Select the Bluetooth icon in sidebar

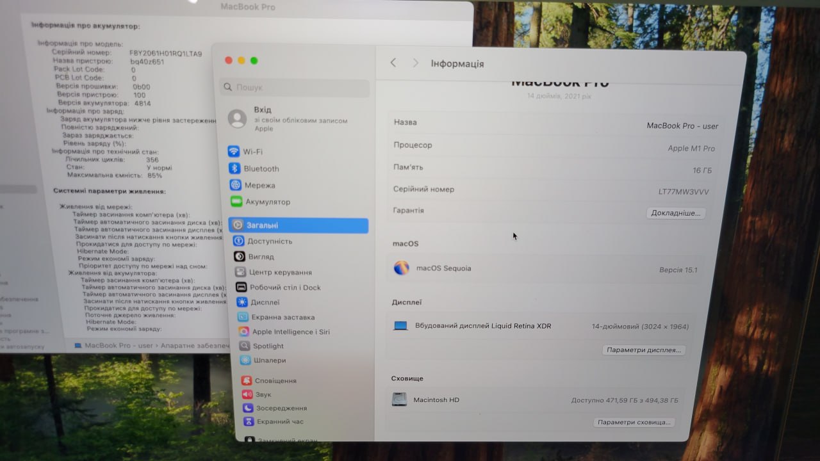[234, 168]
